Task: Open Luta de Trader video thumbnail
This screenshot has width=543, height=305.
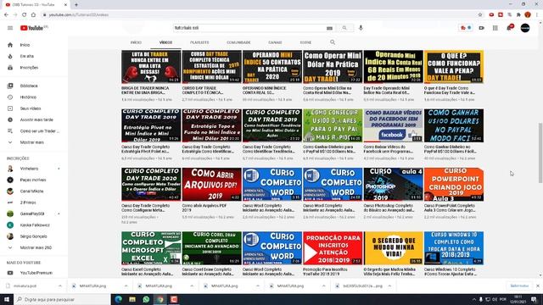Action: (x=151, y=67)
